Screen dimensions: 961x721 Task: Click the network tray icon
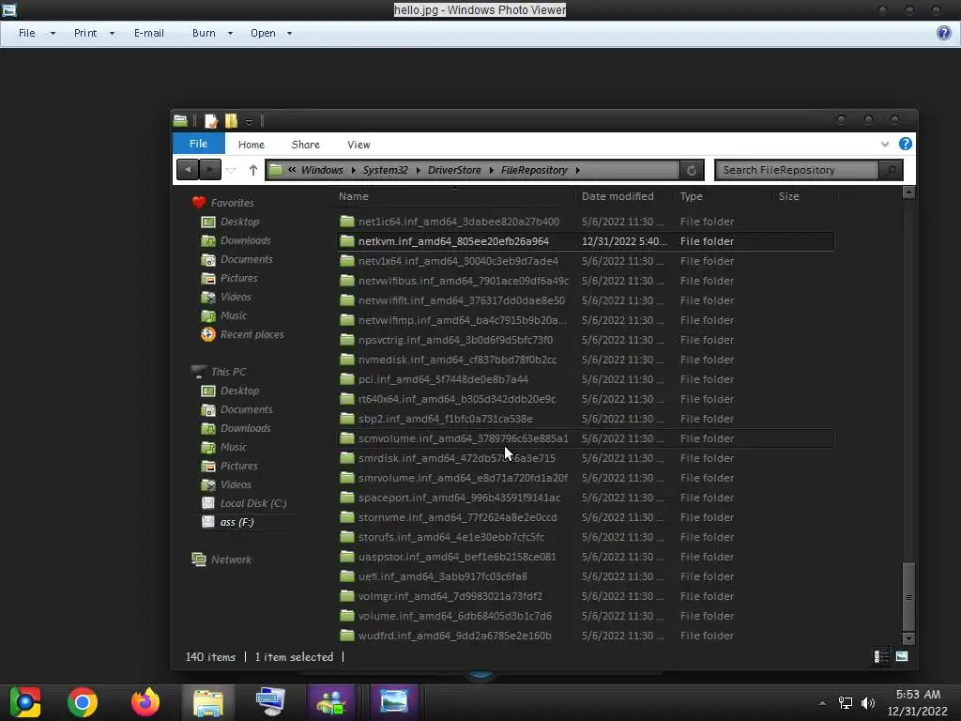click(x=846, y=703)
